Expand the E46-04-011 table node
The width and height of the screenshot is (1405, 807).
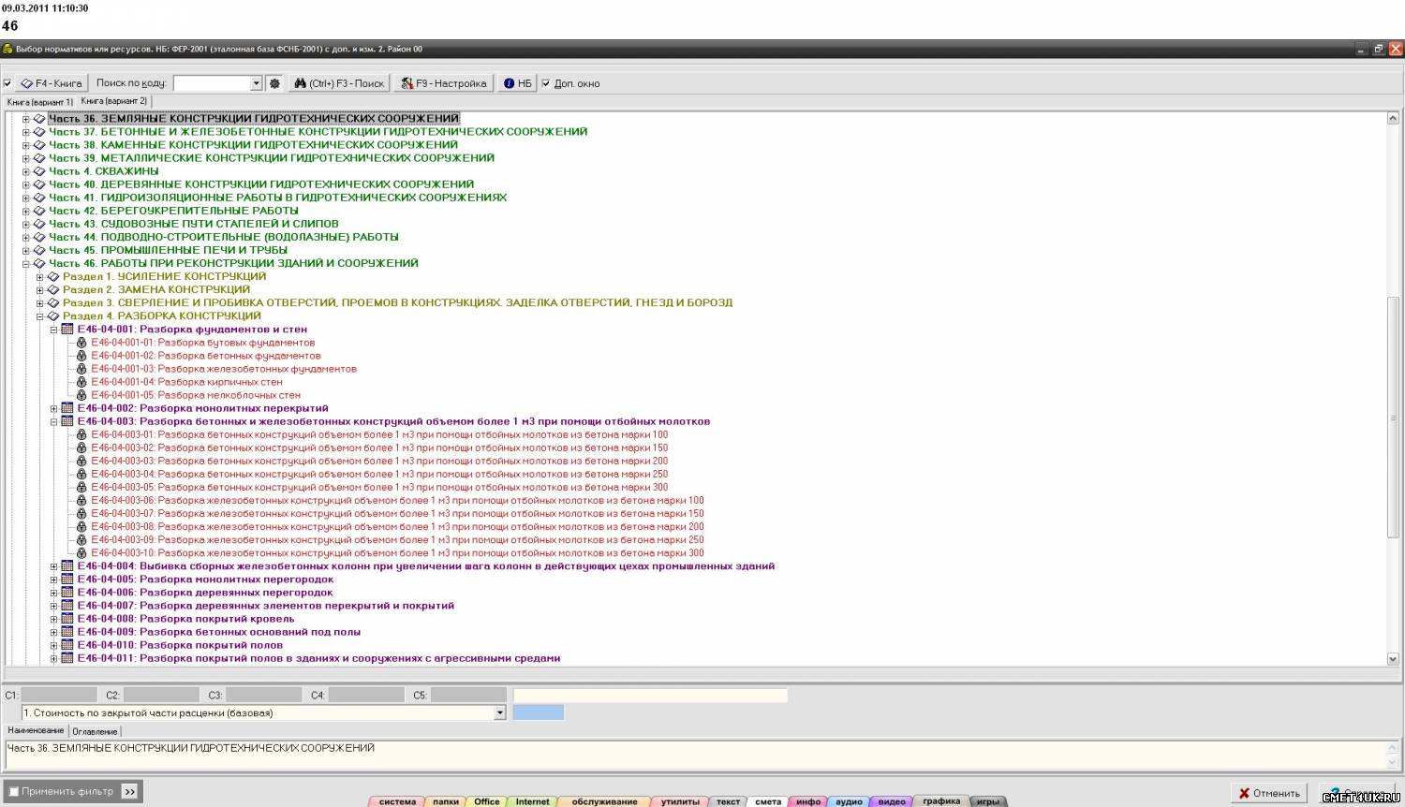click(54, 658)
